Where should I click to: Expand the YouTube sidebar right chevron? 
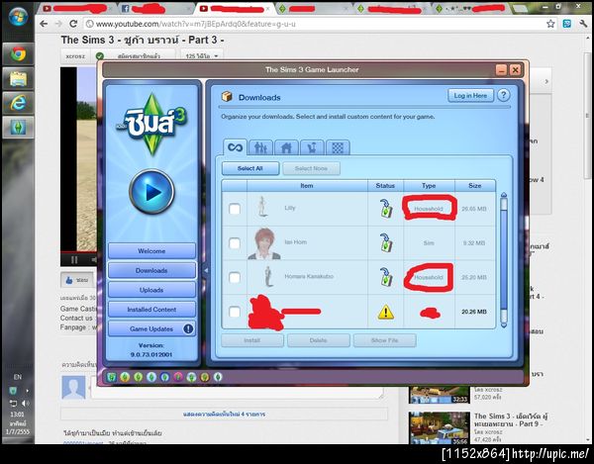[x=546, y=81]
